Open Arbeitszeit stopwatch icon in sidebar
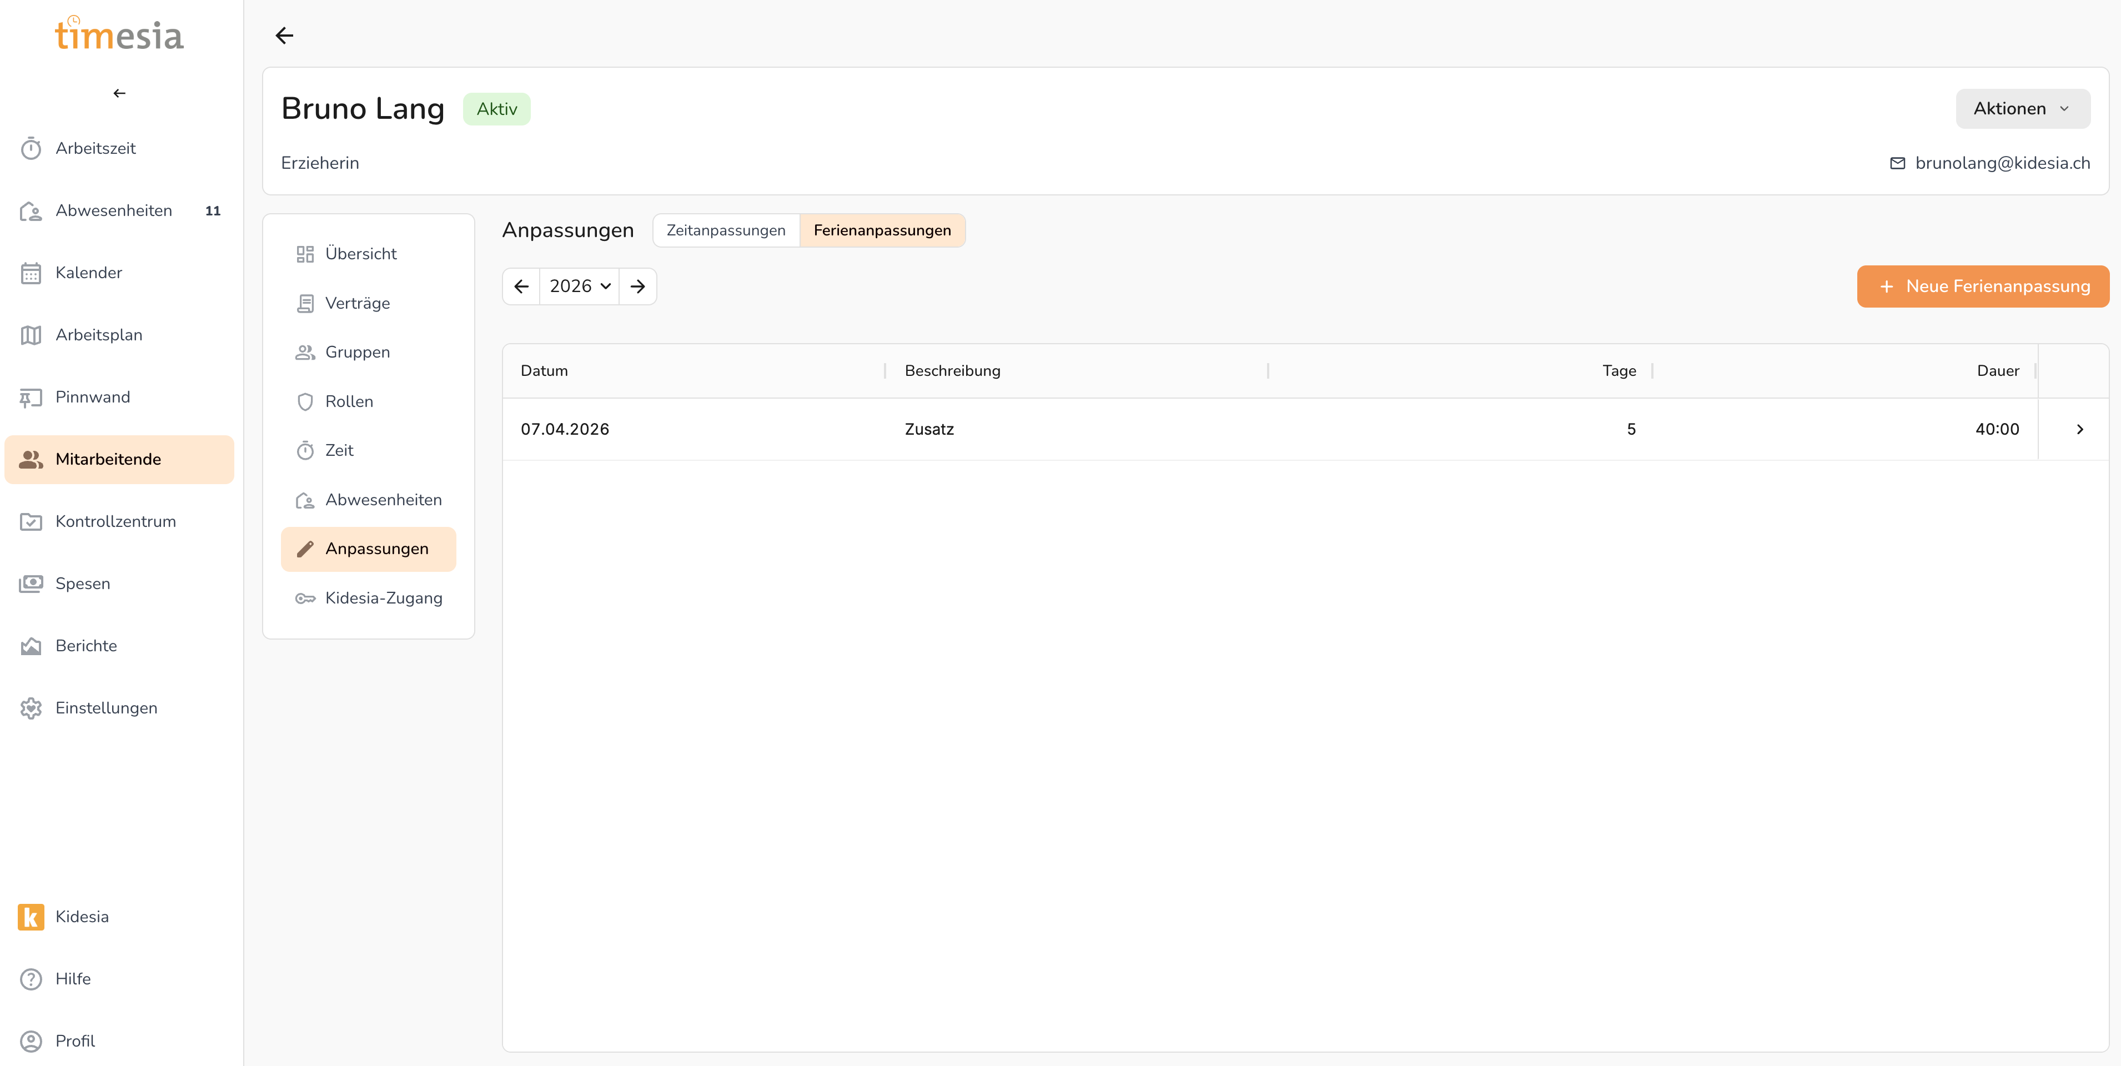This screenshot has height=1066, width=2121. [x=31, y=149]
